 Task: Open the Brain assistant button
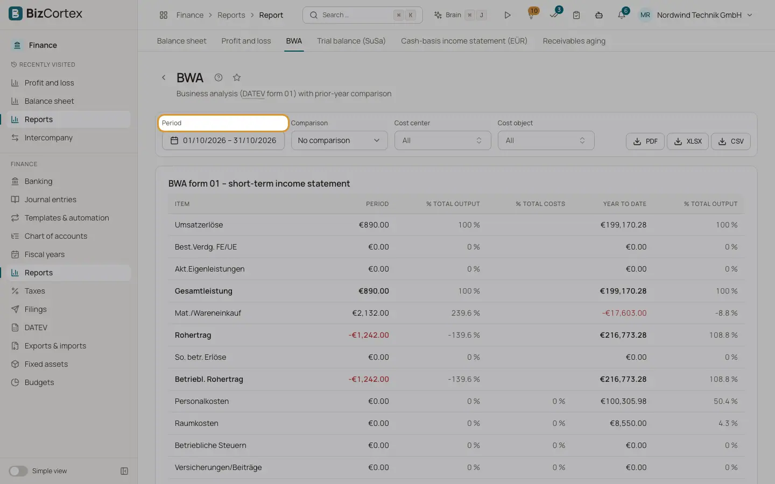[x=460, y=15]
